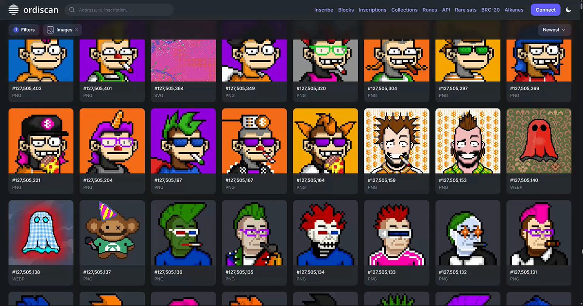Go to BRC-20 page
This screenshot has height=306, width=583.
491,10
